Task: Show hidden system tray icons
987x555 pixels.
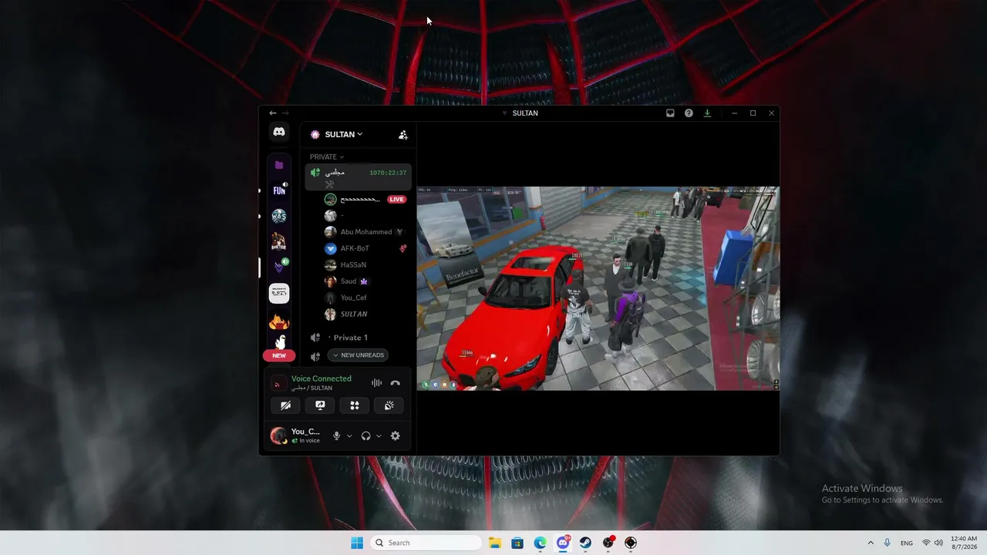Action: tap(871, 543)
